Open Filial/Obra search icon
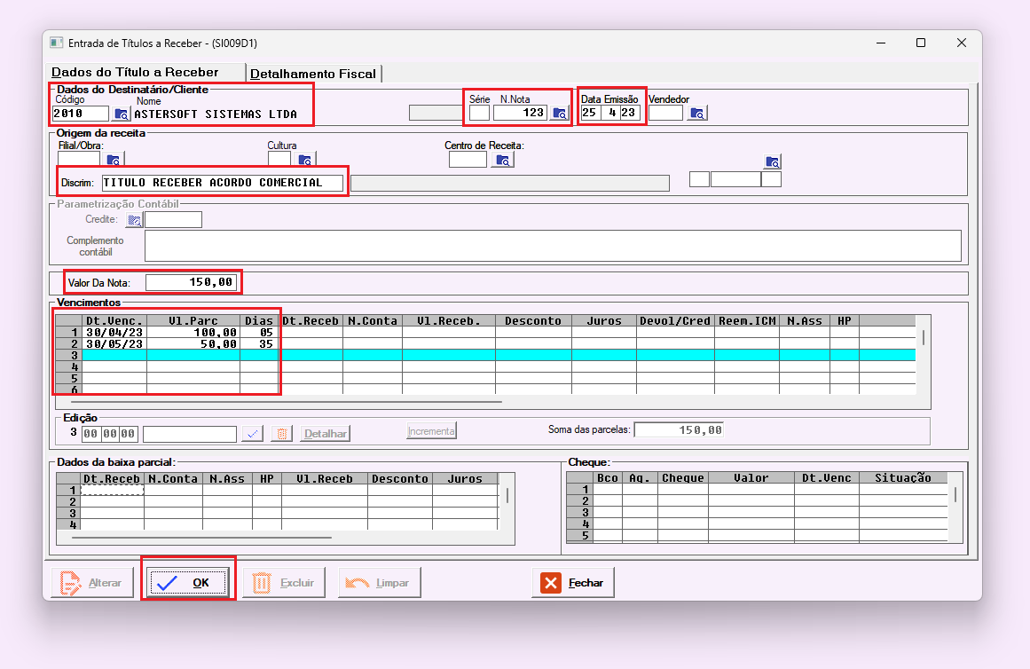Image resolution: width=1030 pixels, height=669 pixels. click(113, 161)
